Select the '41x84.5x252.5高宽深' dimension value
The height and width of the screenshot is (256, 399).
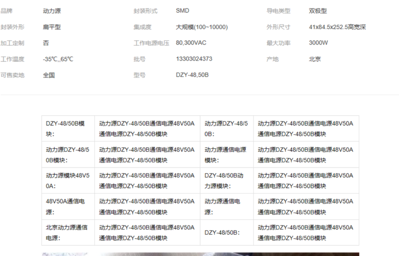337,27
